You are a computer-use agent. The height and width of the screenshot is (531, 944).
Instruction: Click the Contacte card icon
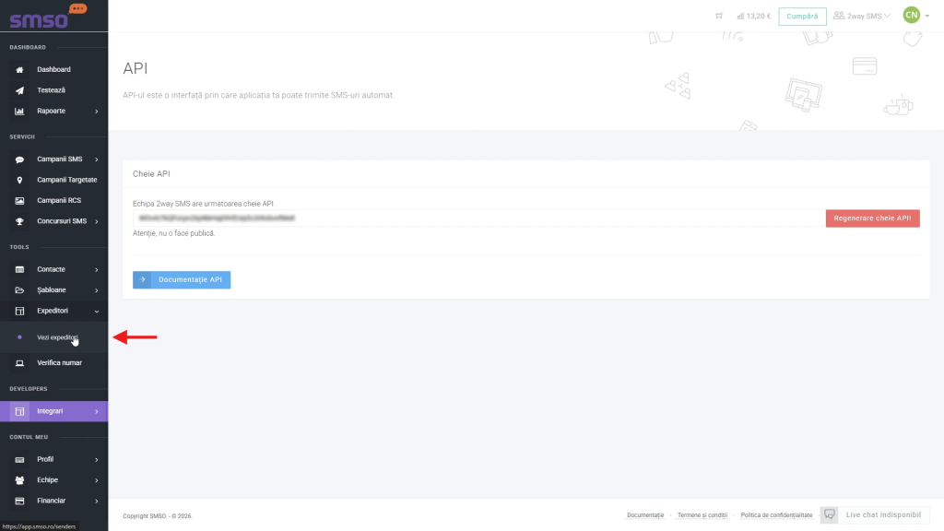[19, 270]
